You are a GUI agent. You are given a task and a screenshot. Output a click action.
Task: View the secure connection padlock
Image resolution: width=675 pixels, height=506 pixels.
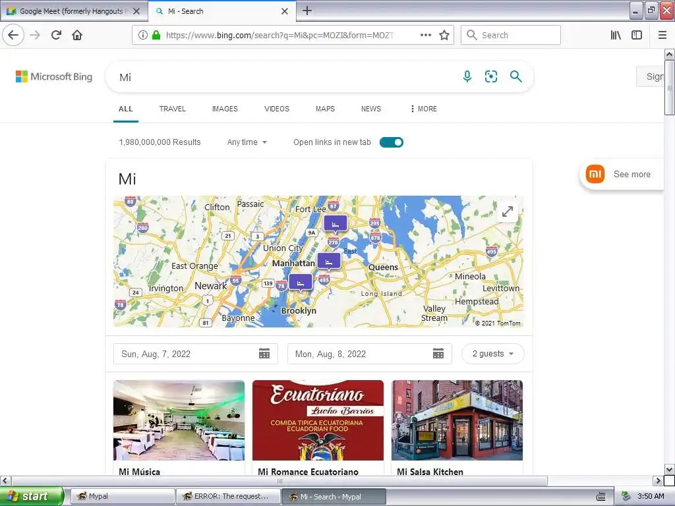pyautogui.click(x=156, y=35)
